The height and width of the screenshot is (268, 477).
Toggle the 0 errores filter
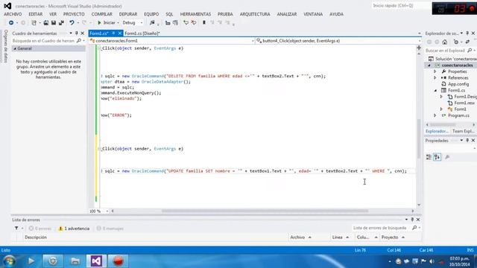[x=40, y=229]
